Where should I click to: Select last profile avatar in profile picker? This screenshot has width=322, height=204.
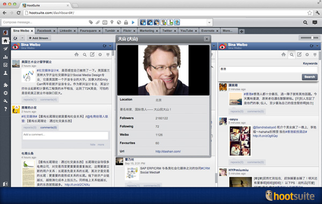click(x=177, y=22)
